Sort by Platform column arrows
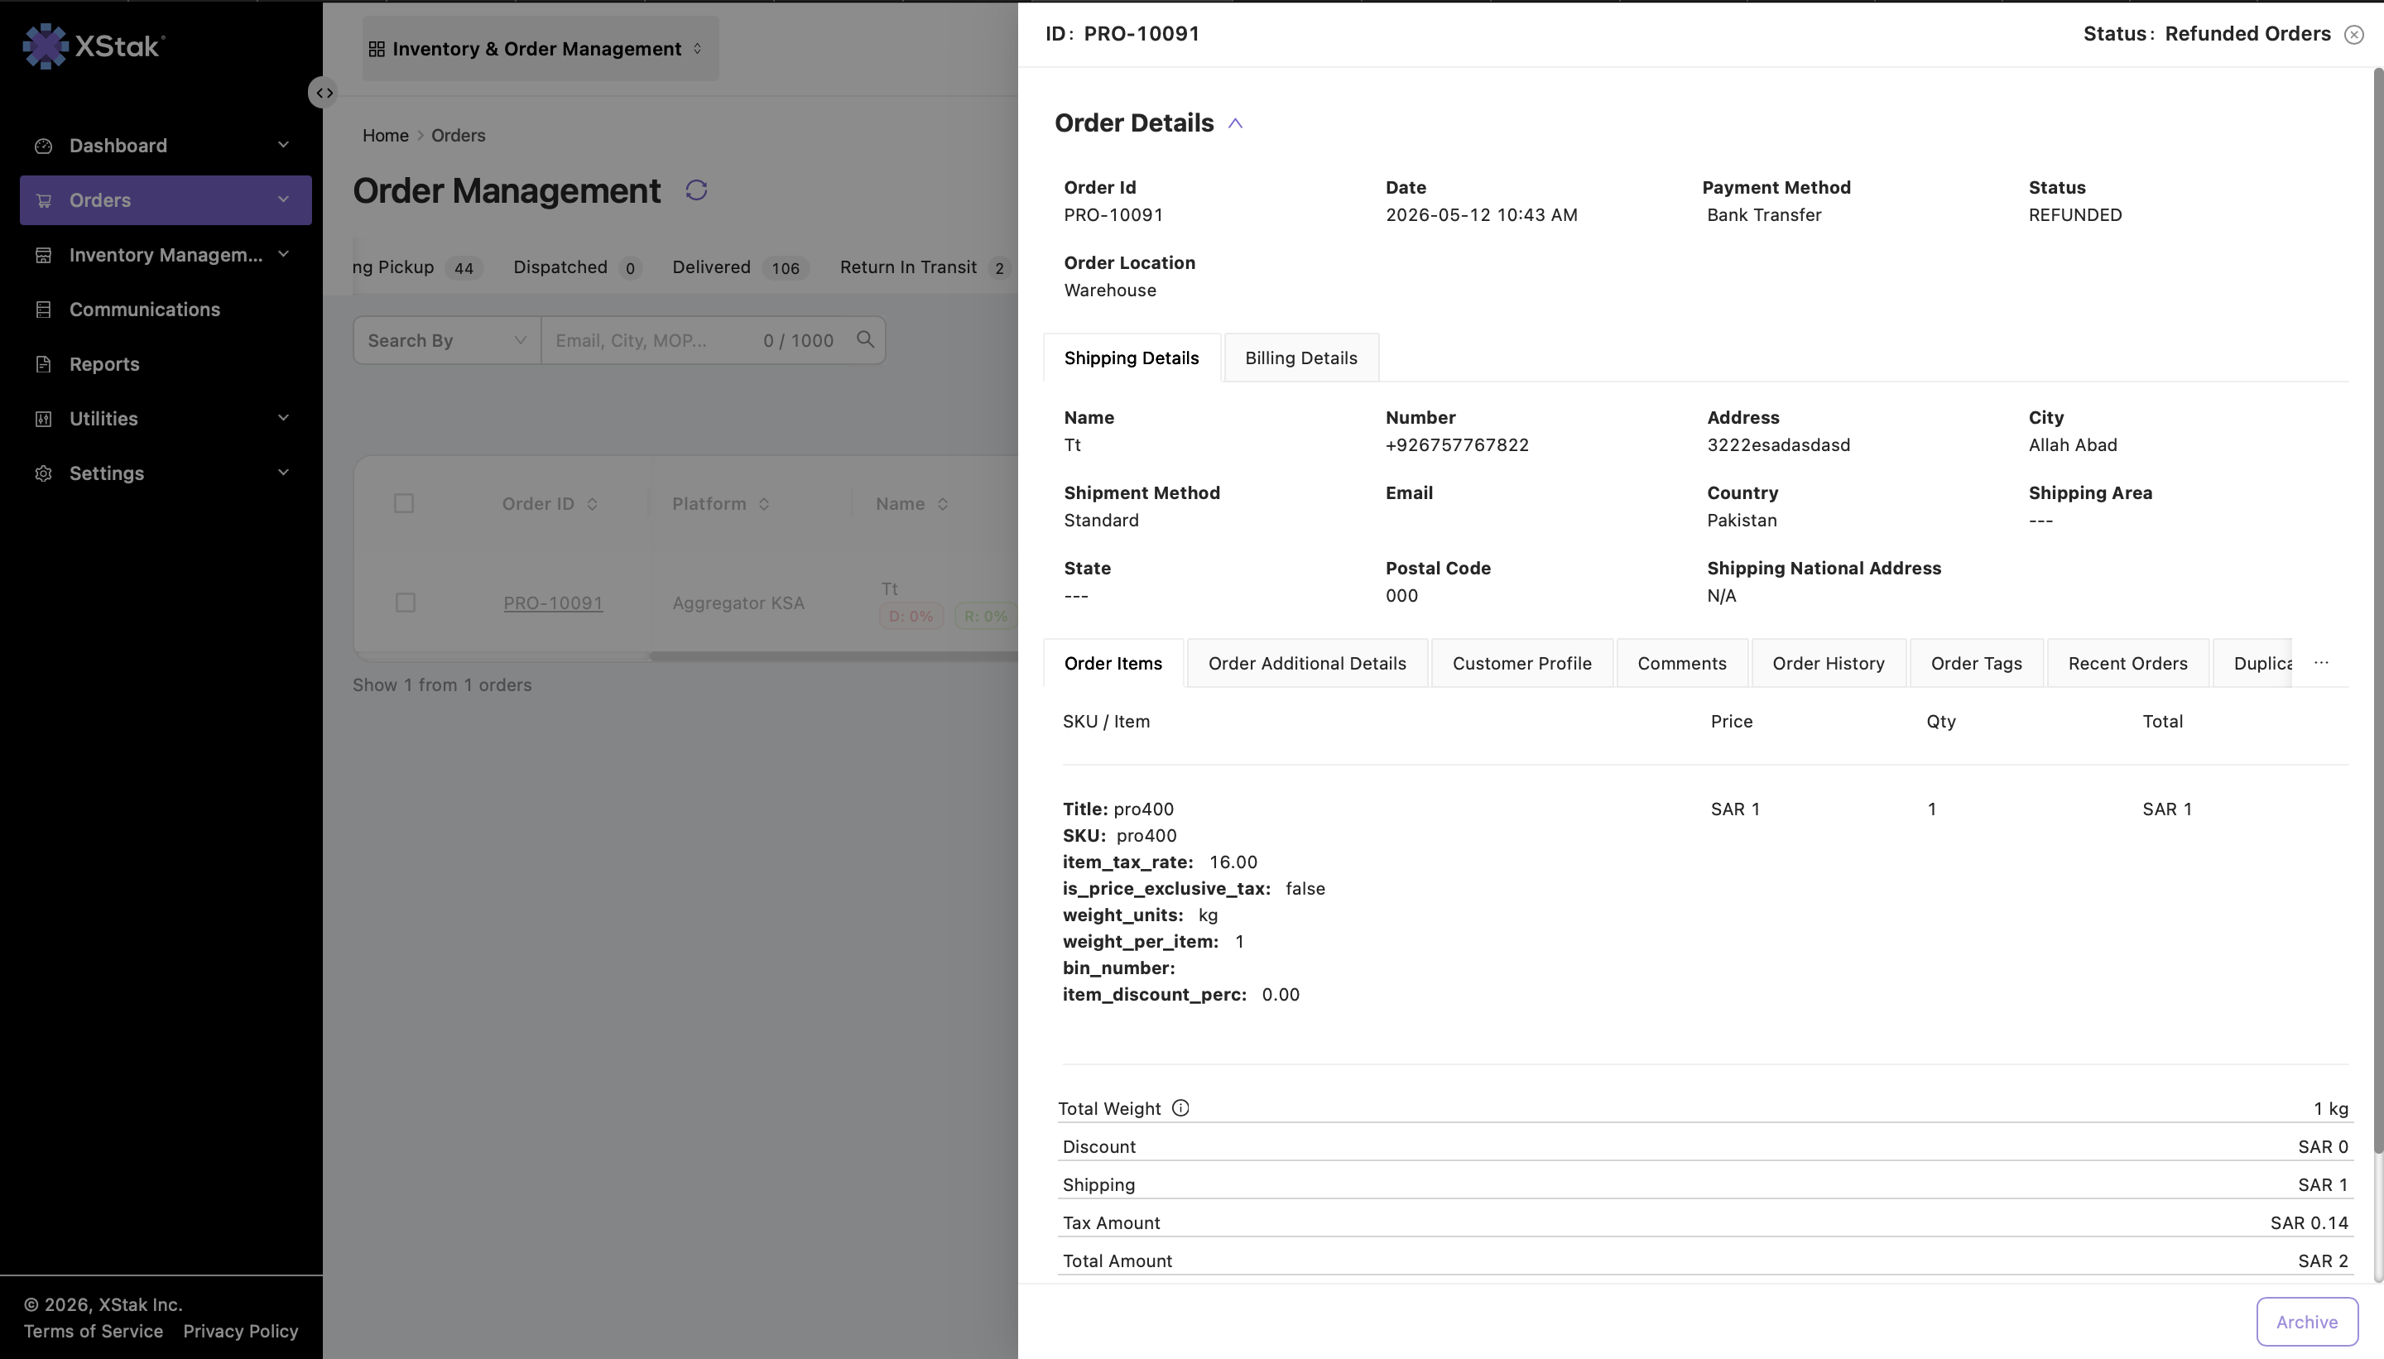 click(x=763, y=504)
